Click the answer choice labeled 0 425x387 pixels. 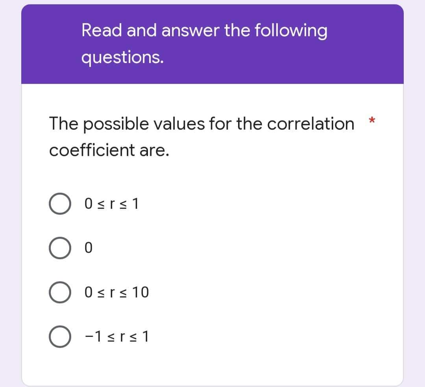89,248
